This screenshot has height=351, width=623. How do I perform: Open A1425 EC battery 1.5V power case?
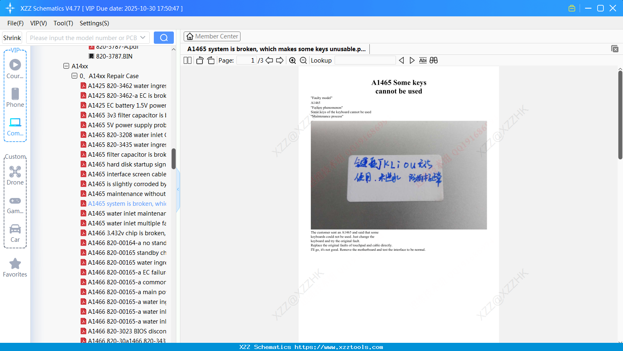pyautogui.click(x=124, y=105)
